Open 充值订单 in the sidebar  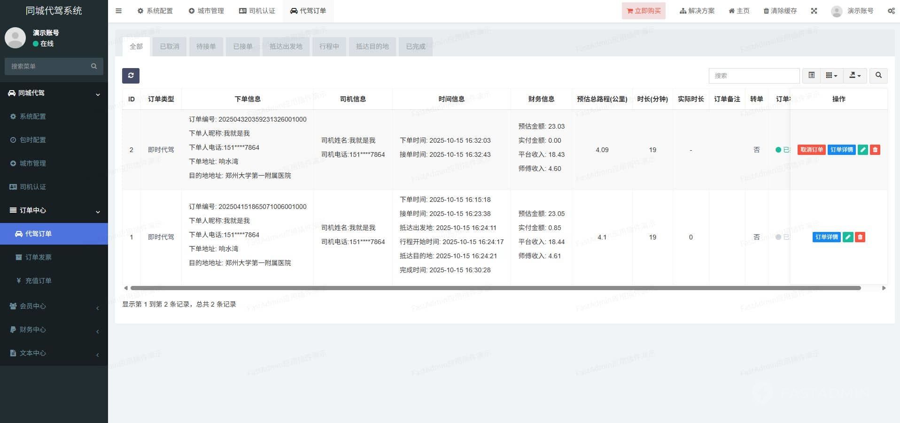[x=54, y=281]
